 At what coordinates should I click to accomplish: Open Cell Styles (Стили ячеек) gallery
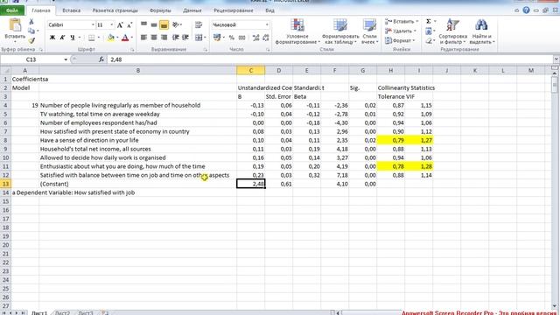pyautogui.click(x=369, y=31)
